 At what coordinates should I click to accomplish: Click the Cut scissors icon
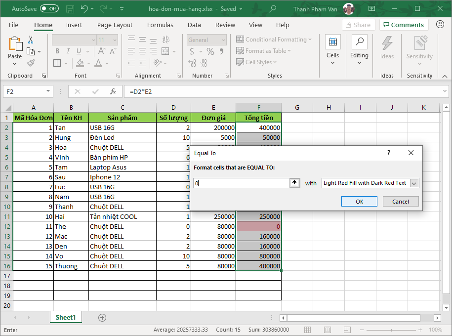pos(31,40)
